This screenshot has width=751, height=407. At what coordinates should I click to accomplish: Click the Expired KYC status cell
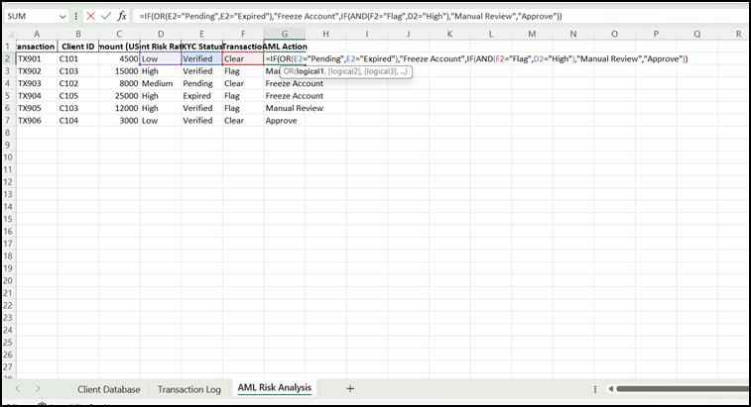click(201, 96)
